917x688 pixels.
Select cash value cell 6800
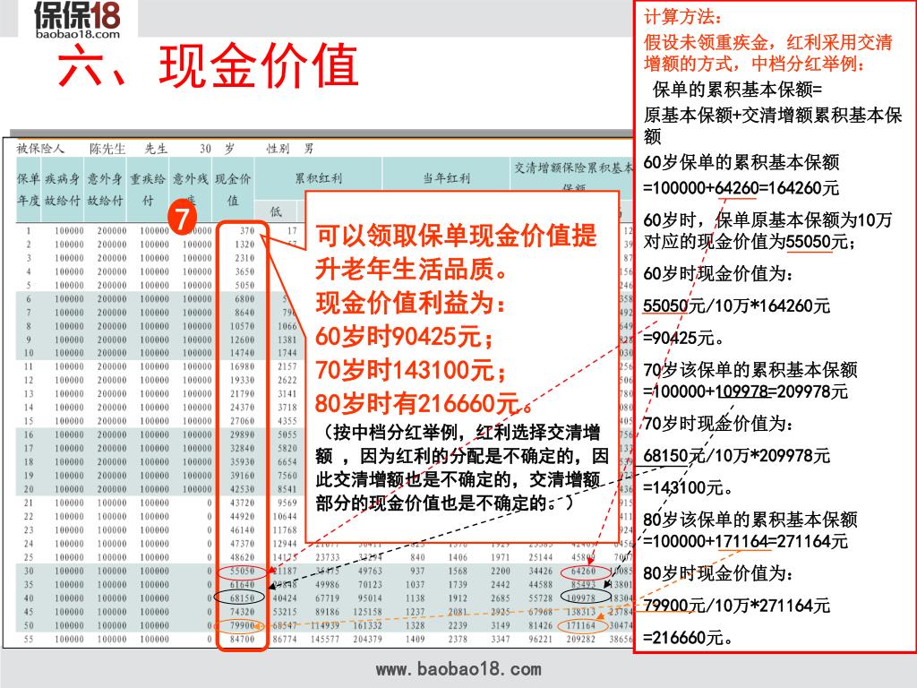[244, 299]
